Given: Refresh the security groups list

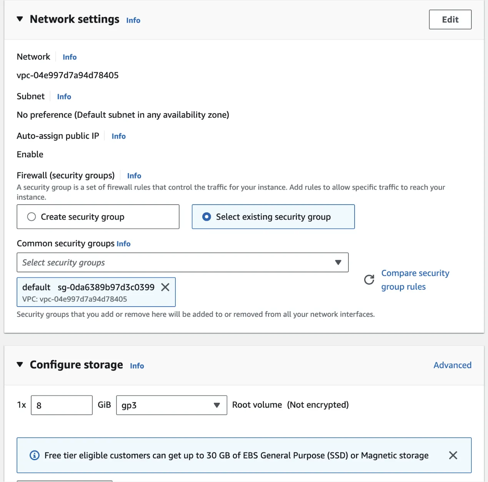Looking at the screenshot, I should tap(369, 280).
